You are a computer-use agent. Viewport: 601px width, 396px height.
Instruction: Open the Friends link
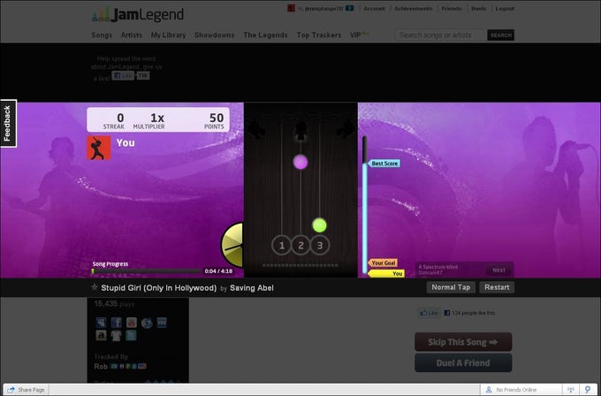[x=452, y=9]
